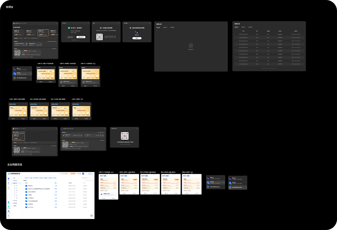Click the QR code in the bottom-center customer service dialog

(x=125, y=136)
